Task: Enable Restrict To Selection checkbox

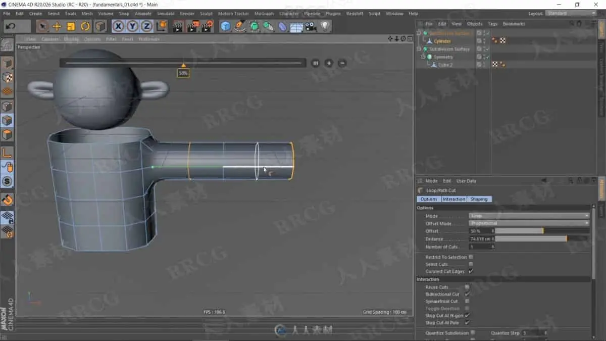Action: coord(471,257)
